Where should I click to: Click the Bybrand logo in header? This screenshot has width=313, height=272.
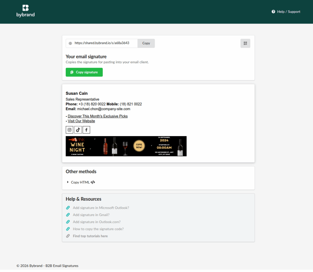[x=25, y=11]
